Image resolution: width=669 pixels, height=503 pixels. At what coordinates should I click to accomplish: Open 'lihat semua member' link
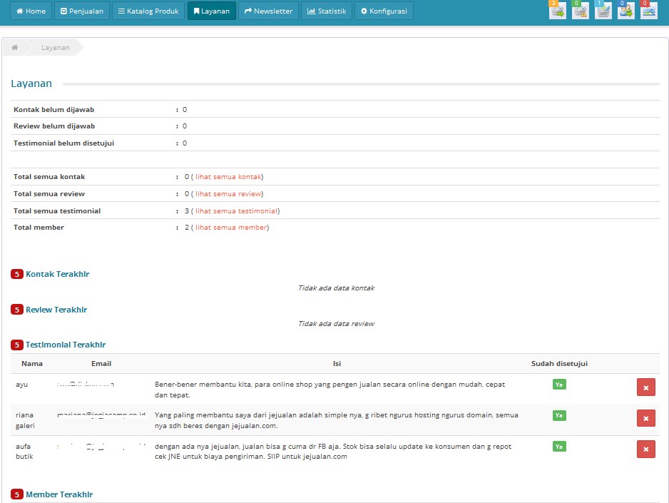point(231,228)
